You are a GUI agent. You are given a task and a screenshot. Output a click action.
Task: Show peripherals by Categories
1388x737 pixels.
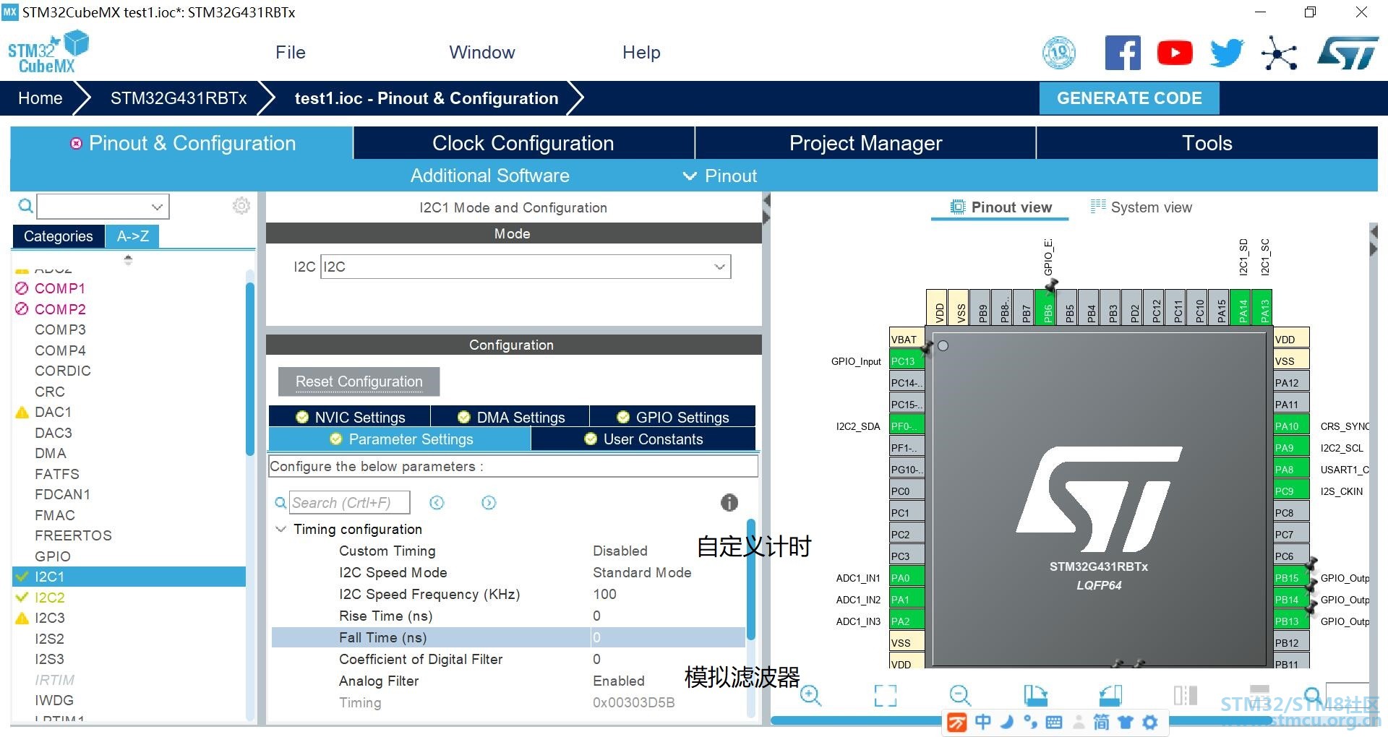59,236
